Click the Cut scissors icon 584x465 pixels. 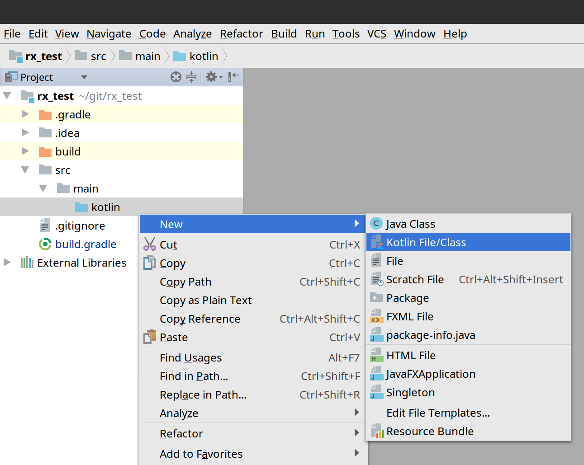pyautogui.click(x=150, y=244)
